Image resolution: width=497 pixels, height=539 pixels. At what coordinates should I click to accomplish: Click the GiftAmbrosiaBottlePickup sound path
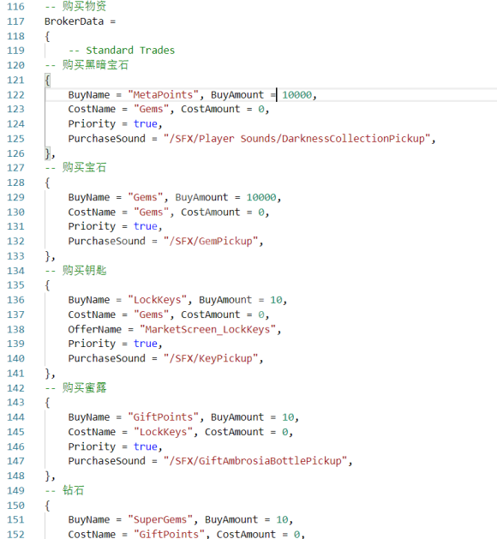[x=255, y=461]
